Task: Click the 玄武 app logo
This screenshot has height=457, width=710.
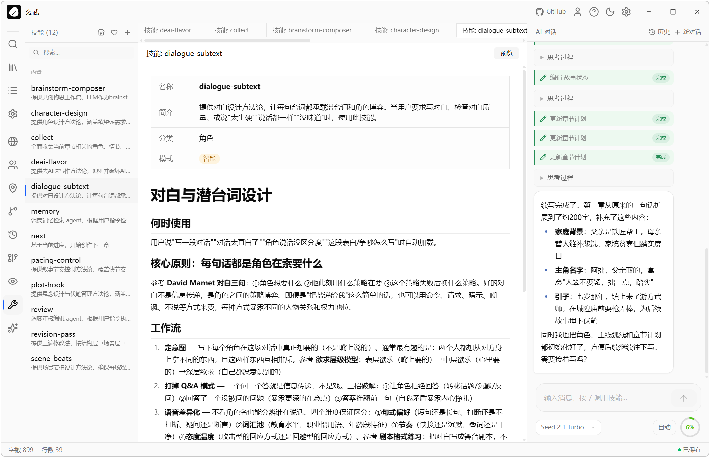Action: (x=14, y=12)
